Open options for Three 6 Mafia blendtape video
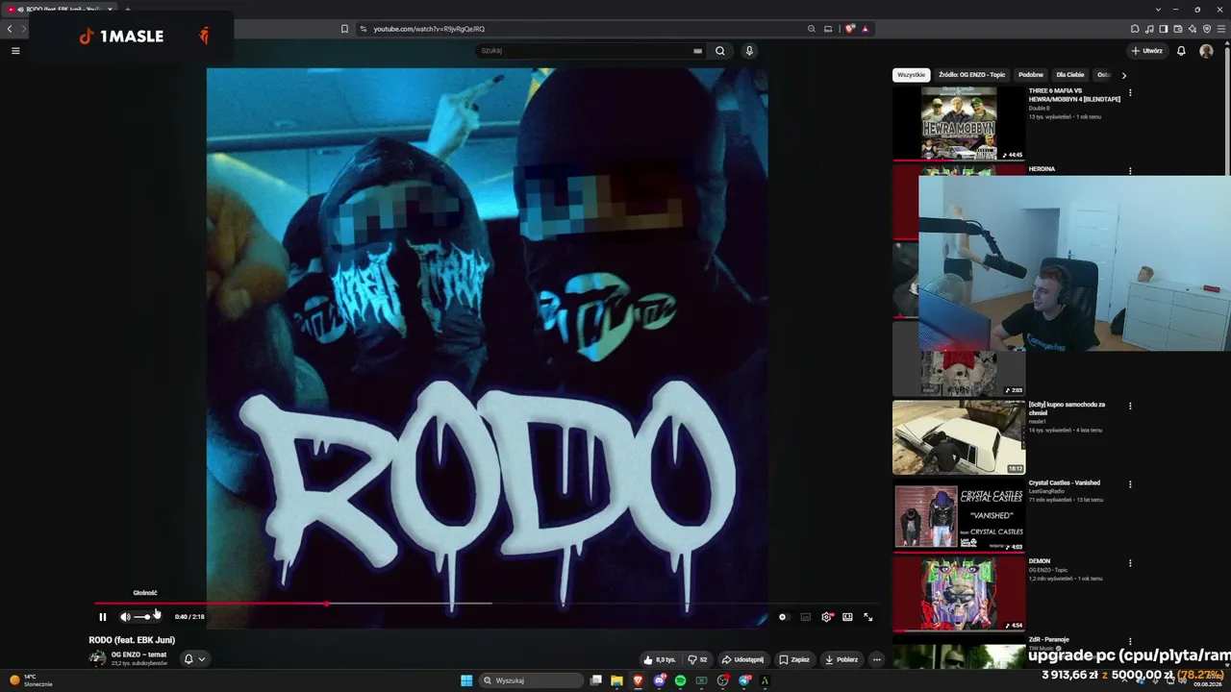Image resolution: width=1231 pixels, height=692 pixels. click(1130, 93)
